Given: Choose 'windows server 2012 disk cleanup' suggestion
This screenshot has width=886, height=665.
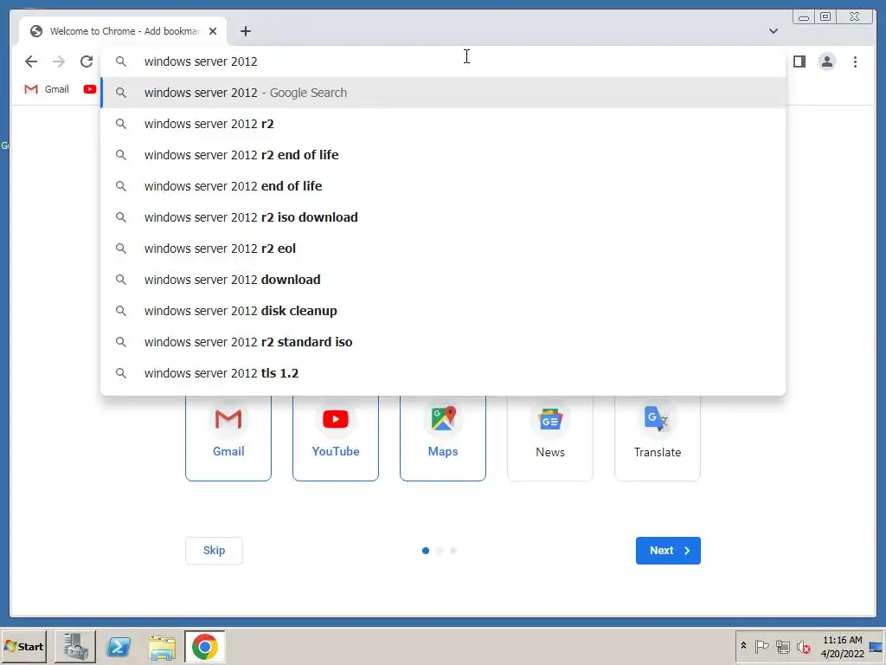Looking at the screenshot, I should click(443, 311).
